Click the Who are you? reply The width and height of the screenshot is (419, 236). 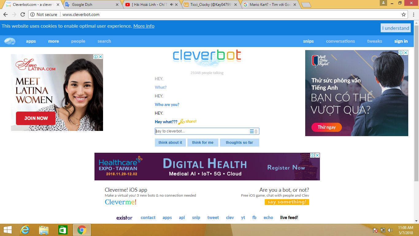click(x=167, y=104)
